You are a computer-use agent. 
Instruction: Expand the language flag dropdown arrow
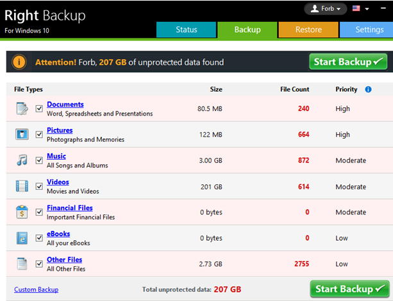[x=367, y=9]
